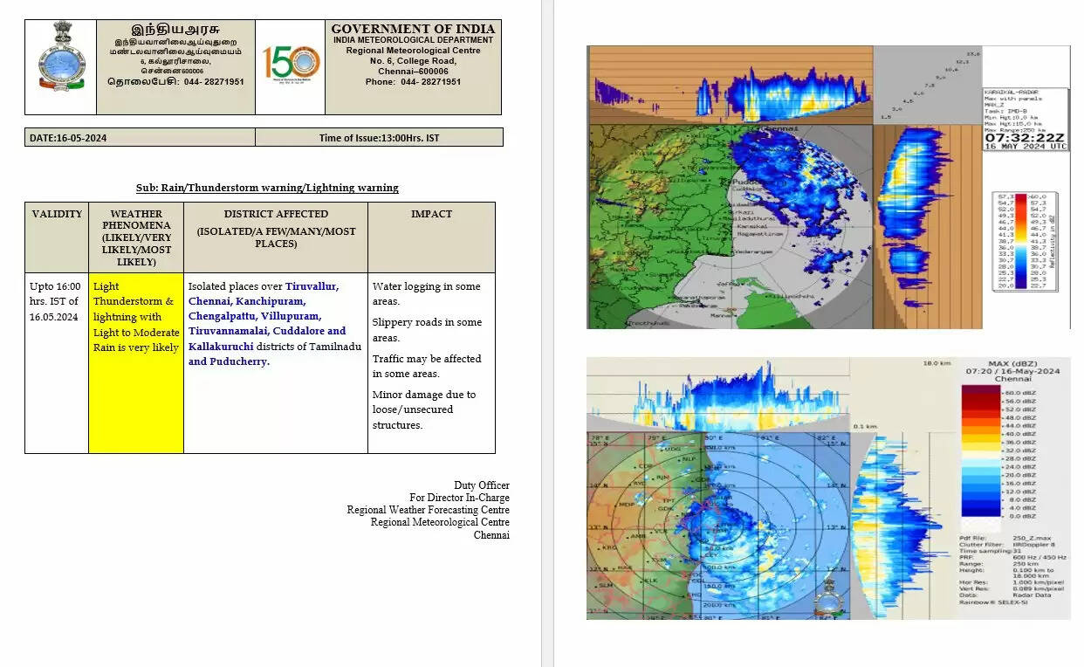Image resolution: width=1084 pixels, height=667 pixels.
Task: Click the GOVERNMENT OF INDIA heading
Action: (413, 29)
